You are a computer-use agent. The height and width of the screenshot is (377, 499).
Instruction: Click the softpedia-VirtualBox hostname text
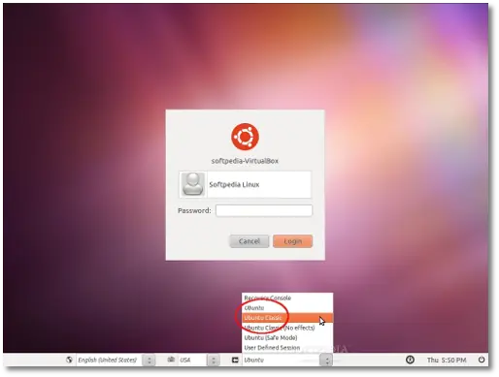(245, 161)
